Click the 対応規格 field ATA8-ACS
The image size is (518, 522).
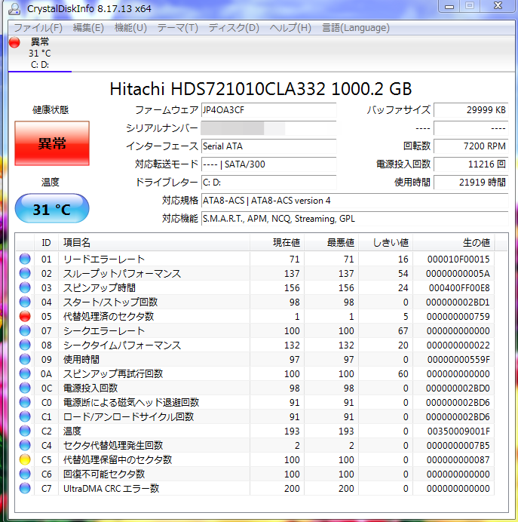tap(355, 201)
